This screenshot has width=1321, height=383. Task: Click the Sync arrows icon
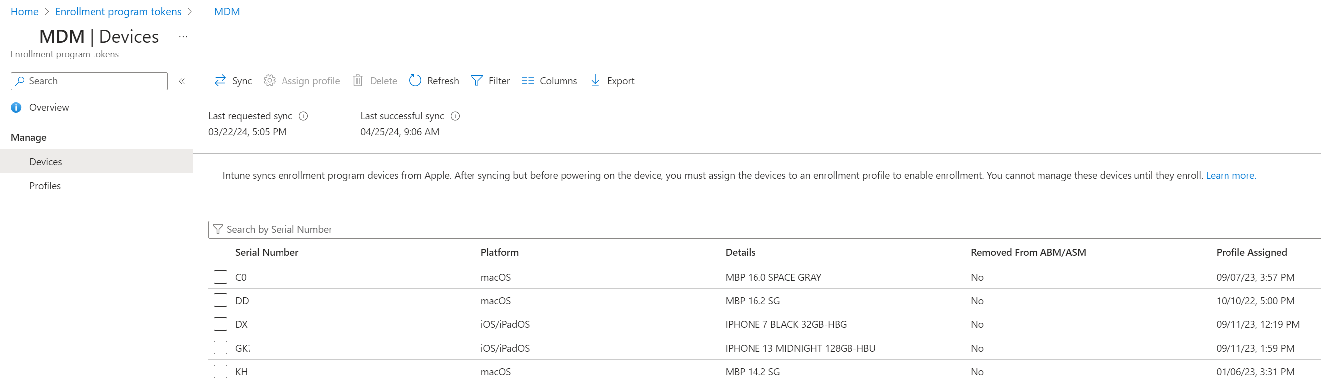coord(220,81)
